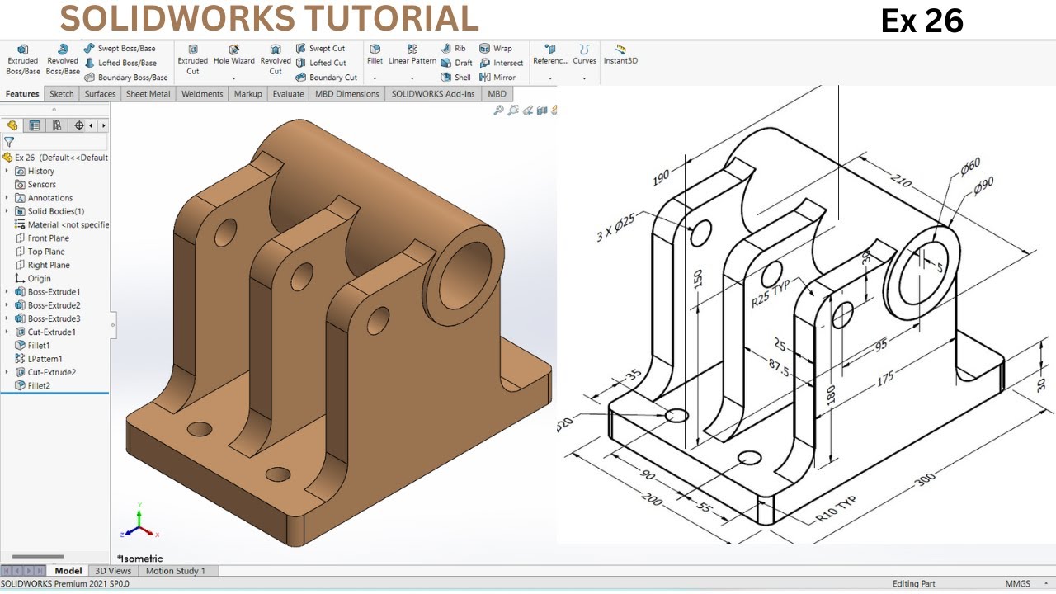Image resolution: width=1056 pixels, height=594 pixels.
Task: Open dropdown arrow under Hole Wizard
Action: point(234,78)
